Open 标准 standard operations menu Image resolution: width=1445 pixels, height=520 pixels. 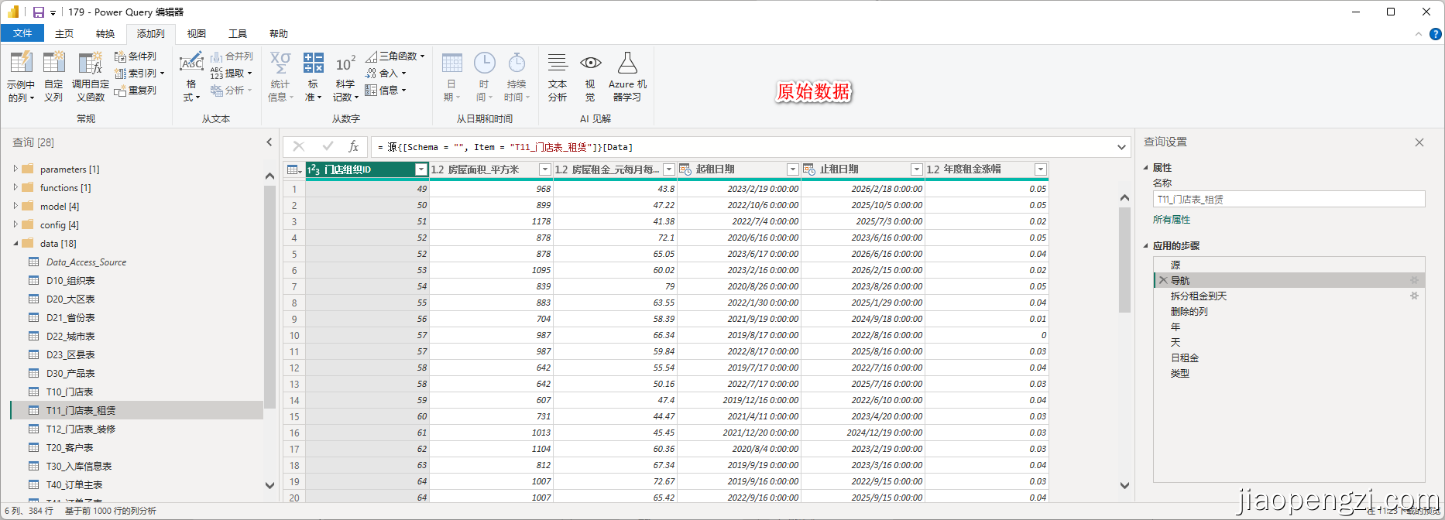click(313, 77)
